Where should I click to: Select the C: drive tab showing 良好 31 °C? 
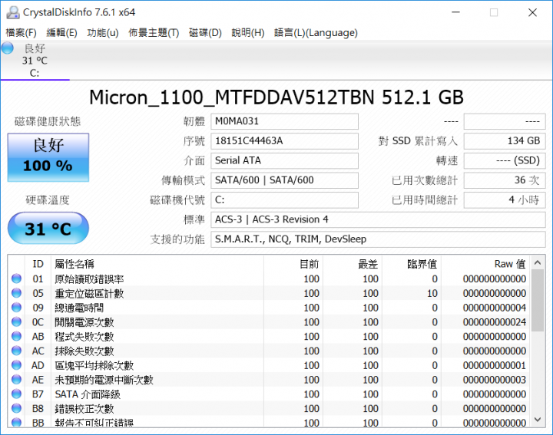35,61
